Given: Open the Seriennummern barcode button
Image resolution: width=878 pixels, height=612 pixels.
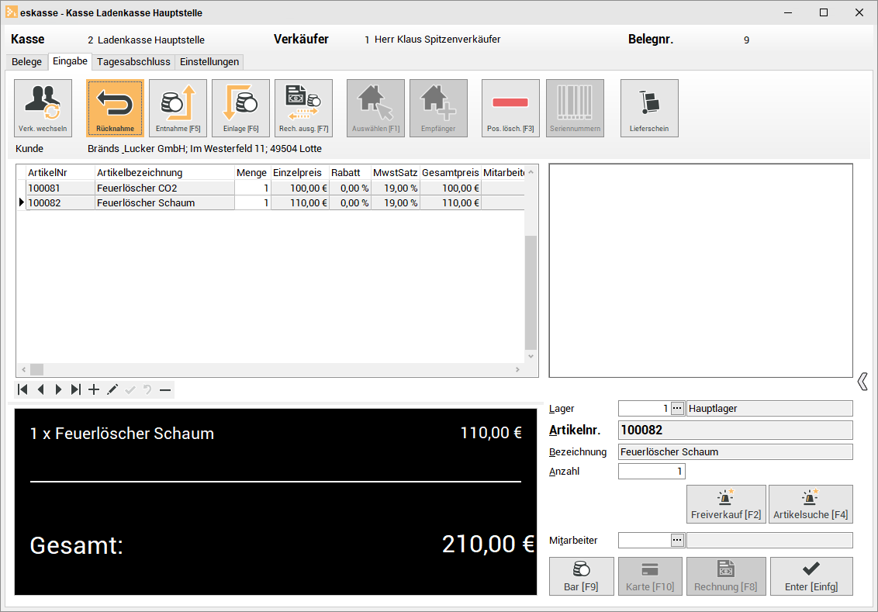Looking at the screenshot, I should (x=575, y=108).
